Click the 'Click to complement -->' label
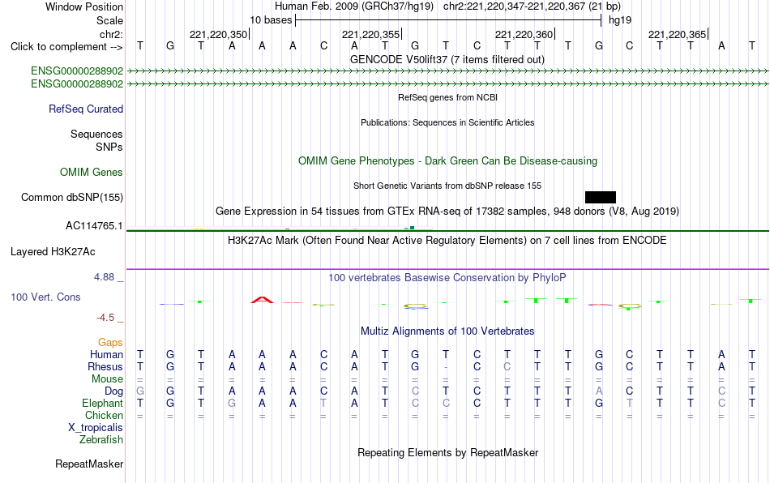The width and height of the screenshot is (770, 483). click(66, 47)
